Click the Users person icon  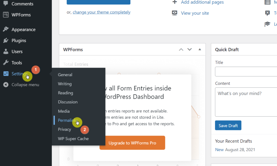point(6,51)
